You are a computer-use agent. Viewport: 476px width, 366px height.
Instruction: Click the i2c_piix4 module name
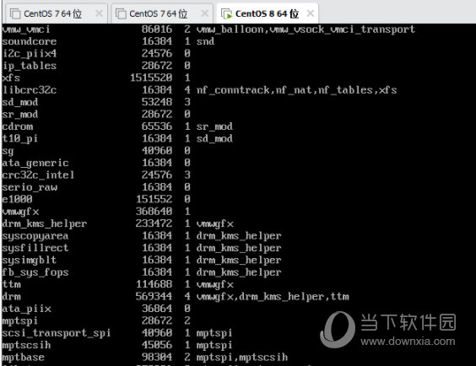[30, 54]
